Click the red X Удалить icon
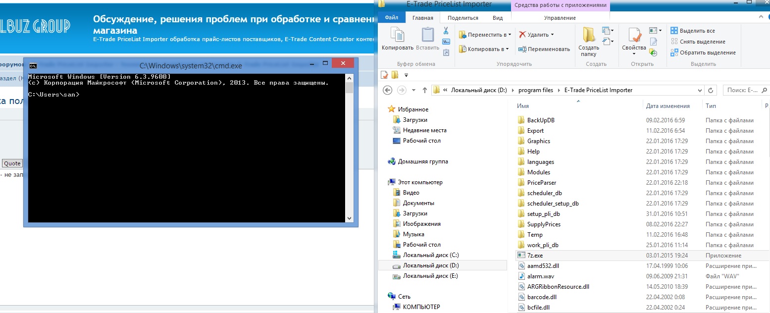This screenshot has width=770, height=313. click(x=522, y=35)
